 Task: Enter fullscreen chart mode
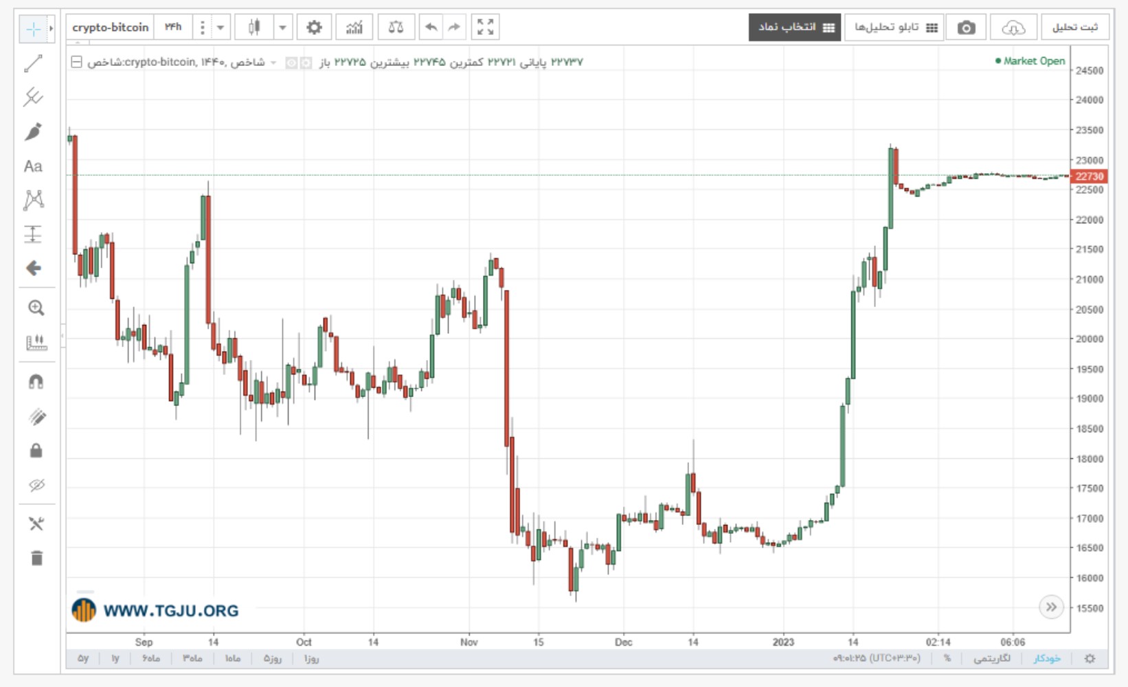pos(485,27)
